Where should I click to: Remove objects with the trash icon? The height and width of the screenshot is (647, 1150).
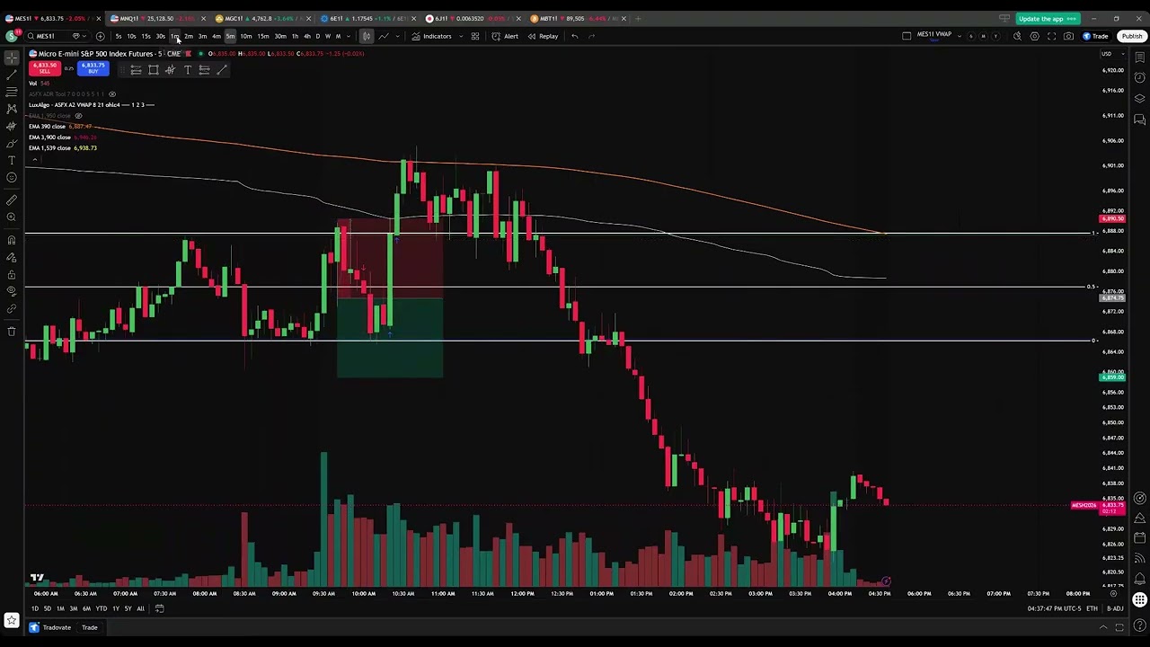click(12, 332)
